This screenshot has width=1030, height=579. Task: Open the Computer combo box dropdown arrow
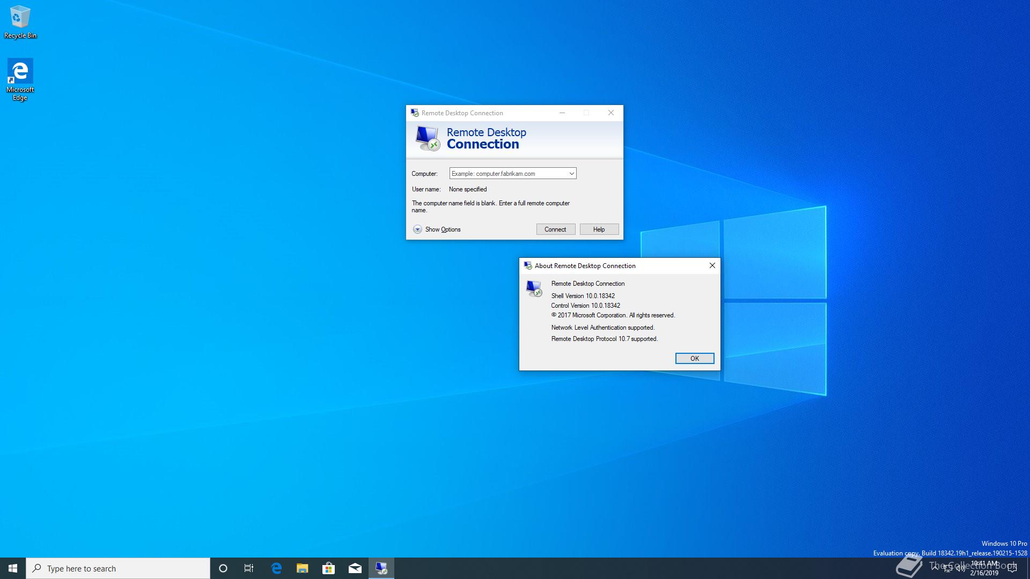point(571,174)
